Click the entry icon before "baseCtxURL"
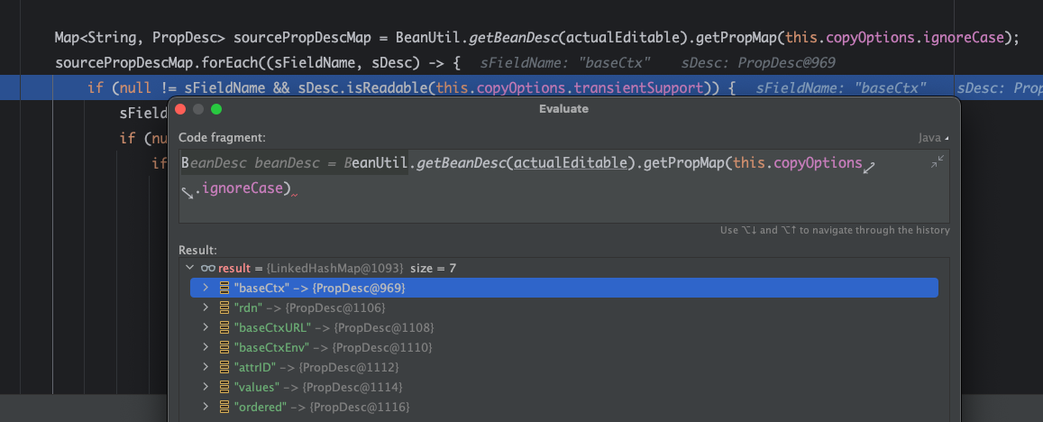 [x=224, y=327]
